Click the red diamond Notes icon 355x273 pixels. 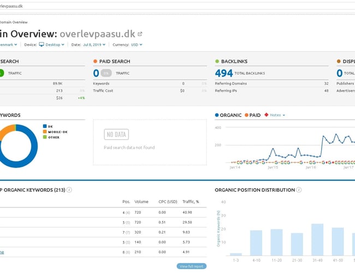coord(266,115)
